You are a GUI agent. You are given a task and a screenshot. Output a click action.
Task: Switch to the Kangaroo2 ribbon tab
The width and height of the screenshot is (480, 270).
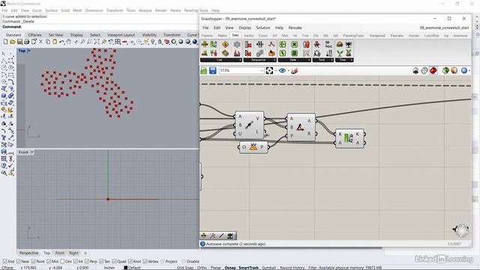(377, 35)
